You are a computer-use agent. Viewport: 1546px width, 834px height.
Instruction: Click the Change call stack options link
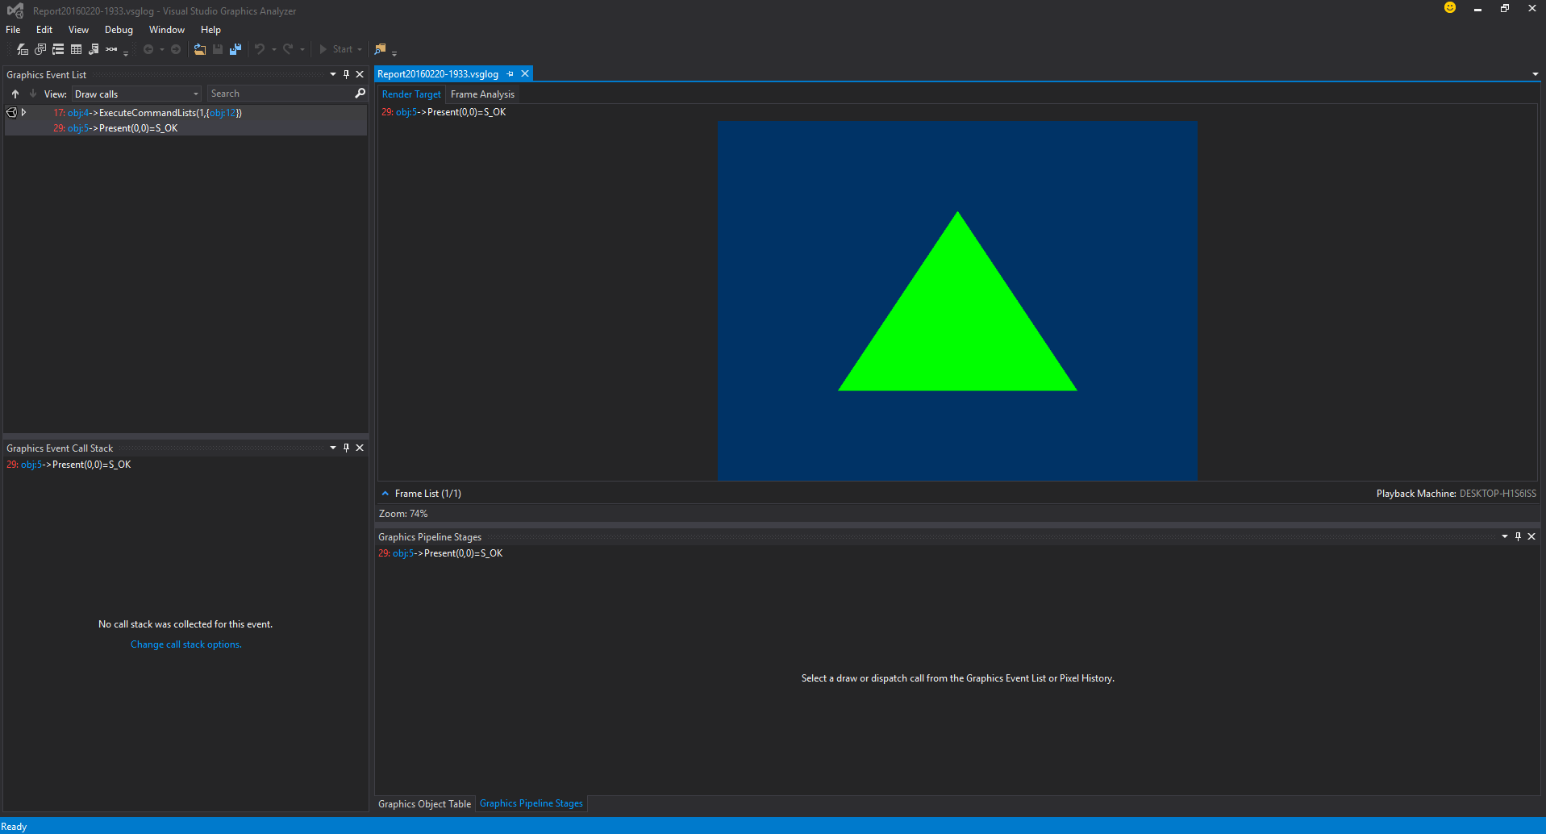(185, 644)
